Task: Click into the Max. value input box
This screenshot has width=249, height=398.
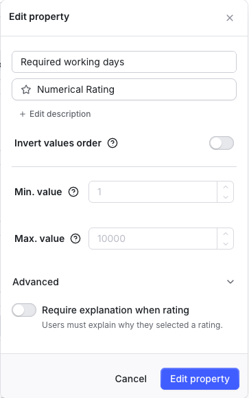Action: [153, 239]
